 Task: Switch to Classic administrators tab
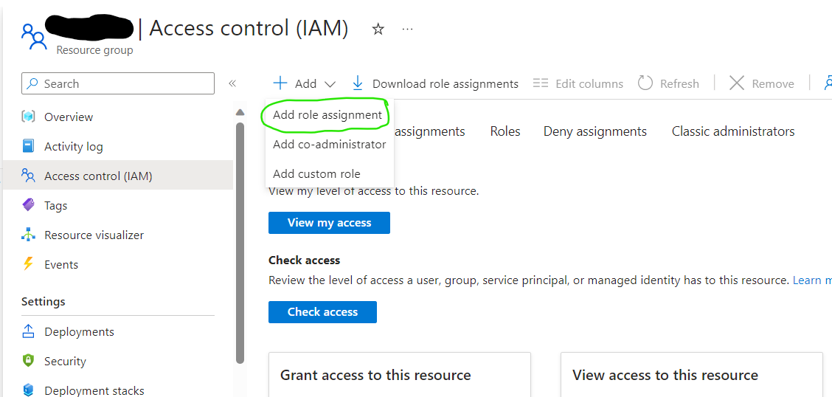732,131
